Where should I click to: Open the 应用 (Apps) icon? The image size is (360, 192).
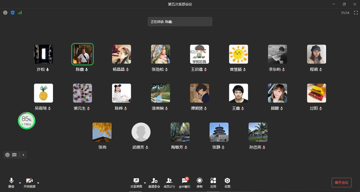click(x=213, y=182)
